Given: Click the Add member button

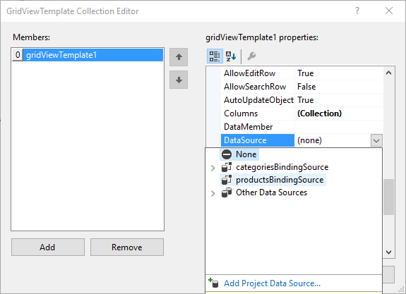Looking at the screenshot, I should coord(48,247).
